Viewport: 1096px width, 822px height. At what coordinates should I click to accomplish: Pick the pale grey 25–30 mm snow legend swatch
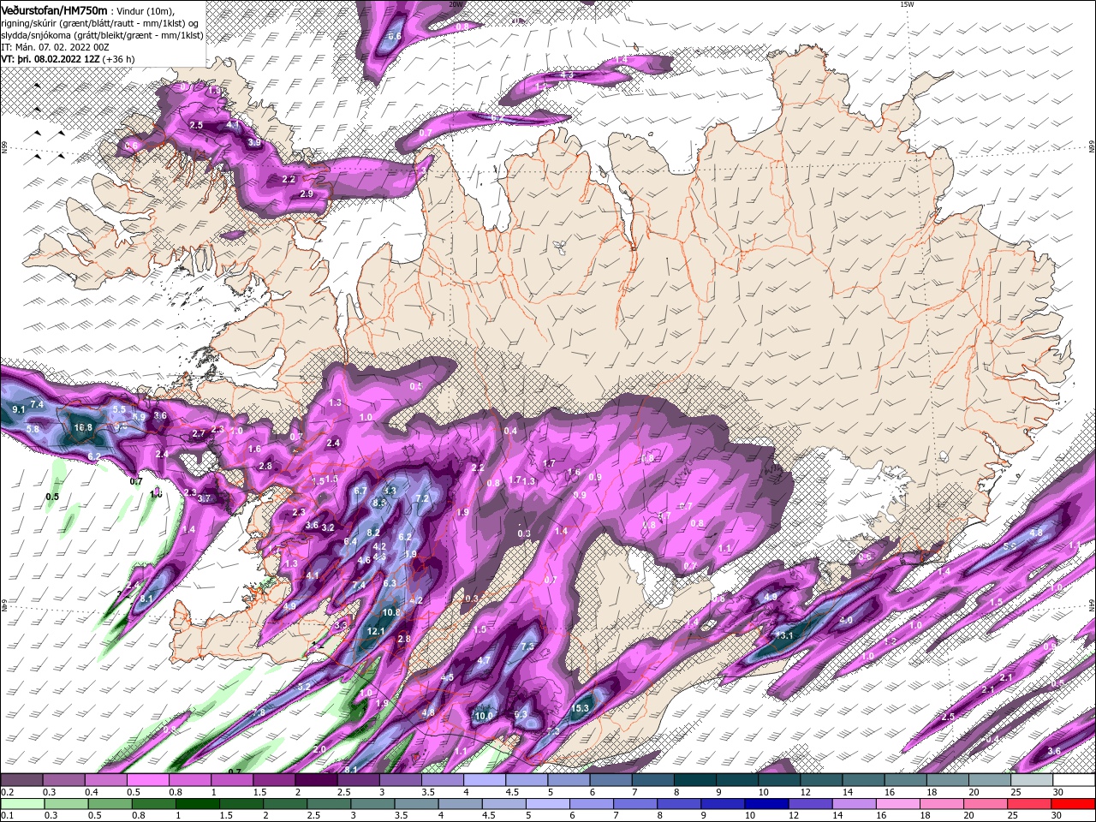point(1032,780)
